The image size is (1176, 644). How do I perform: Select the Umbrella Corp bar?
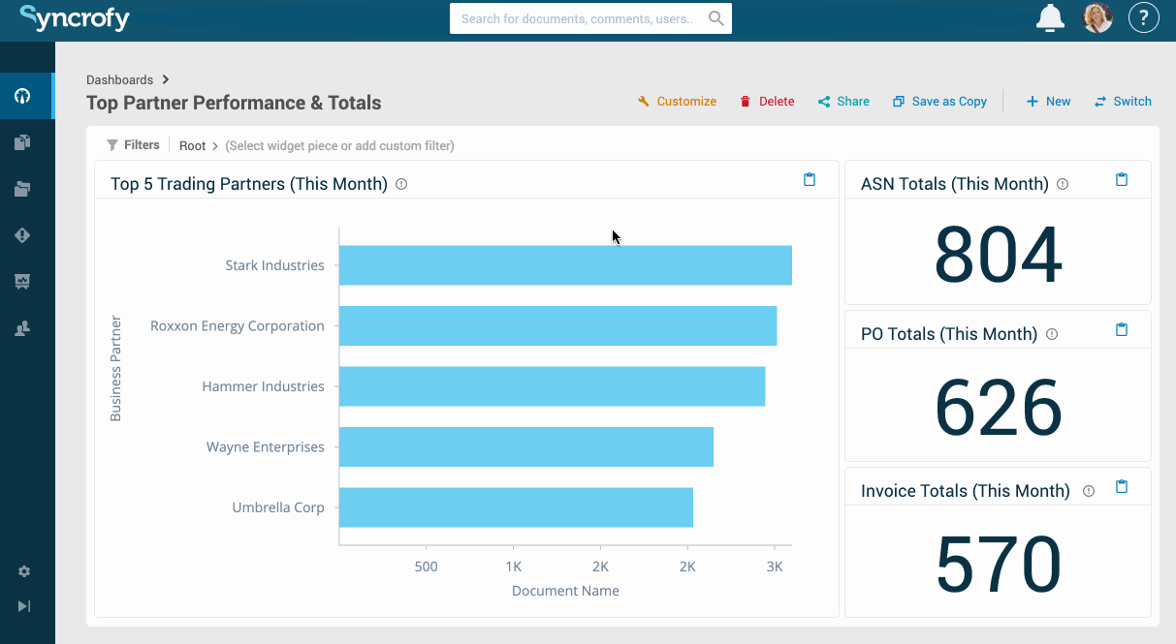[516, 507]
